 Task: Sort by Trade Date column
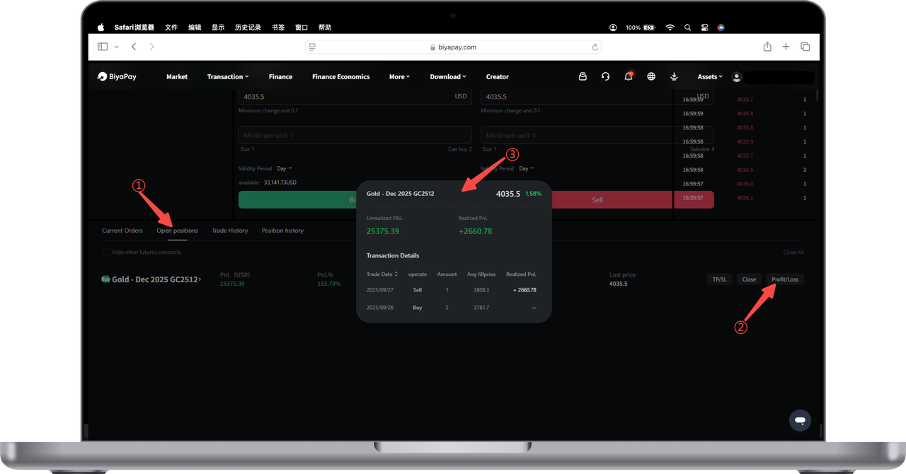382,274
